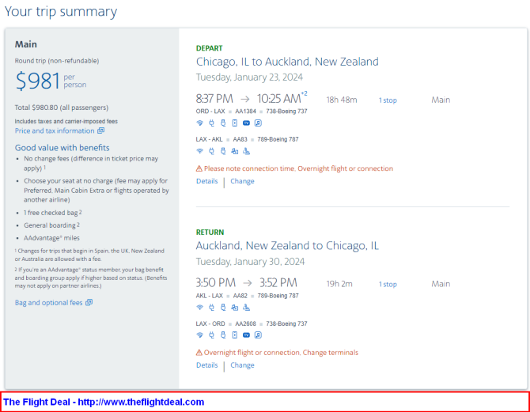Click the '1 stop' link on the 19h 2m flight
530x412 pixels.
(388, 284)
